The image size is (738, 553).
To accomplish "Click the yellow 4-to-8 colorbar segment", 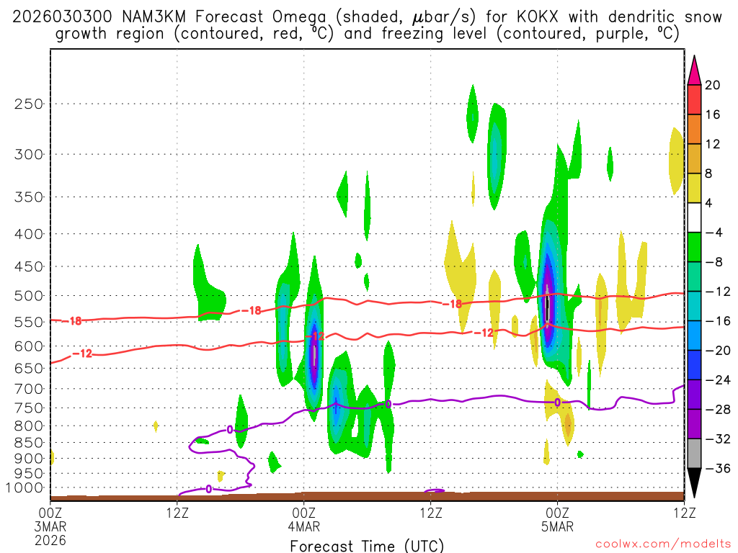I will point(694,188).
